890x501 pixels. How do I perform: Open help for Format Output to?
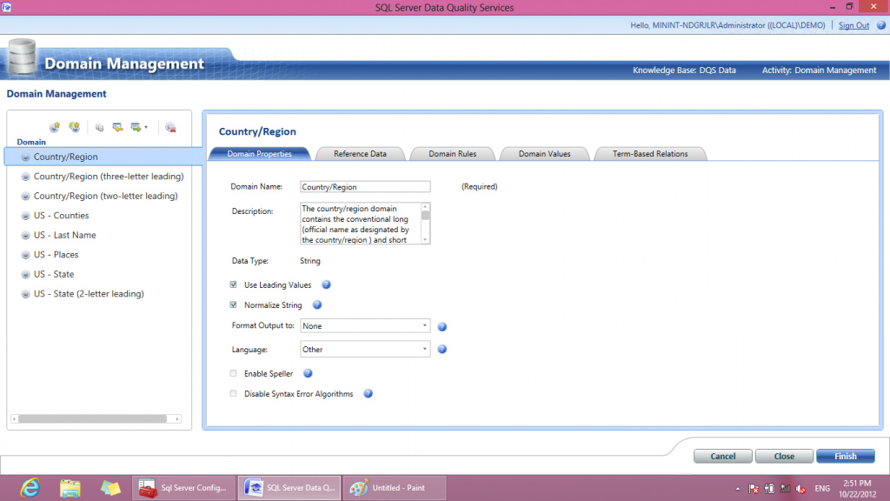[x=442, y=327]
